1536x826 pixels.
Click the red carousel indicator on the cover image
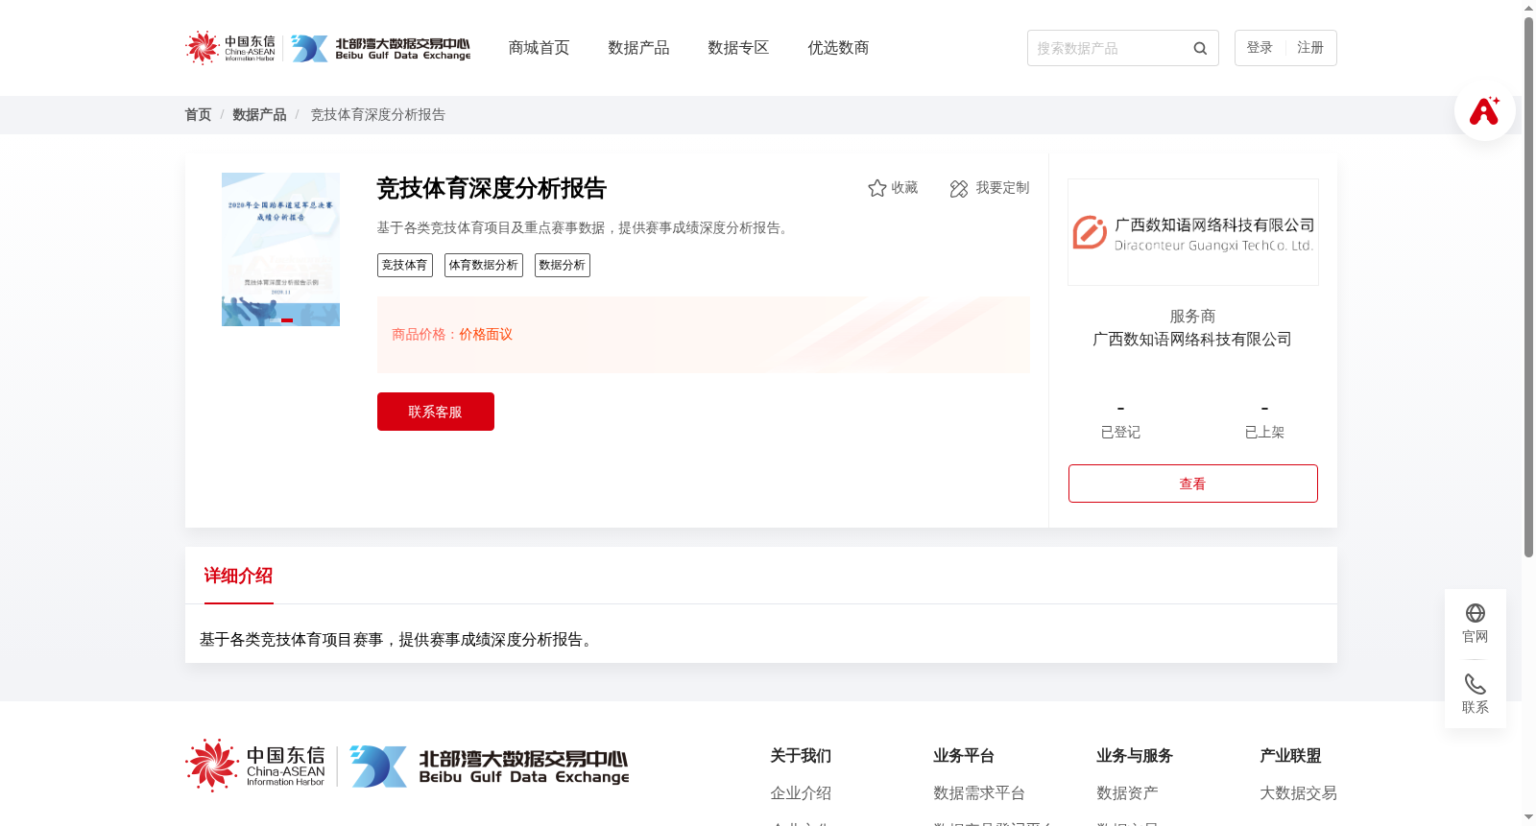[x=287, y=320]
